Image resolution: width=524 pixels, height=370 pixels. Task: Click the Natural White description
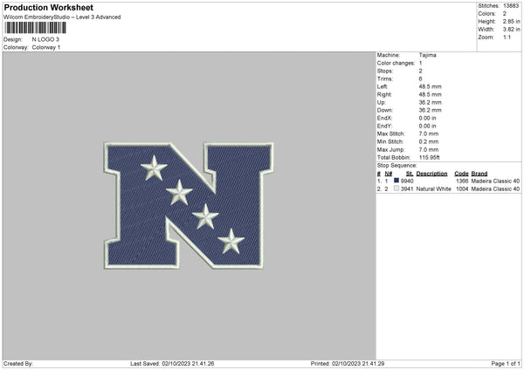(x=434, y=189)
